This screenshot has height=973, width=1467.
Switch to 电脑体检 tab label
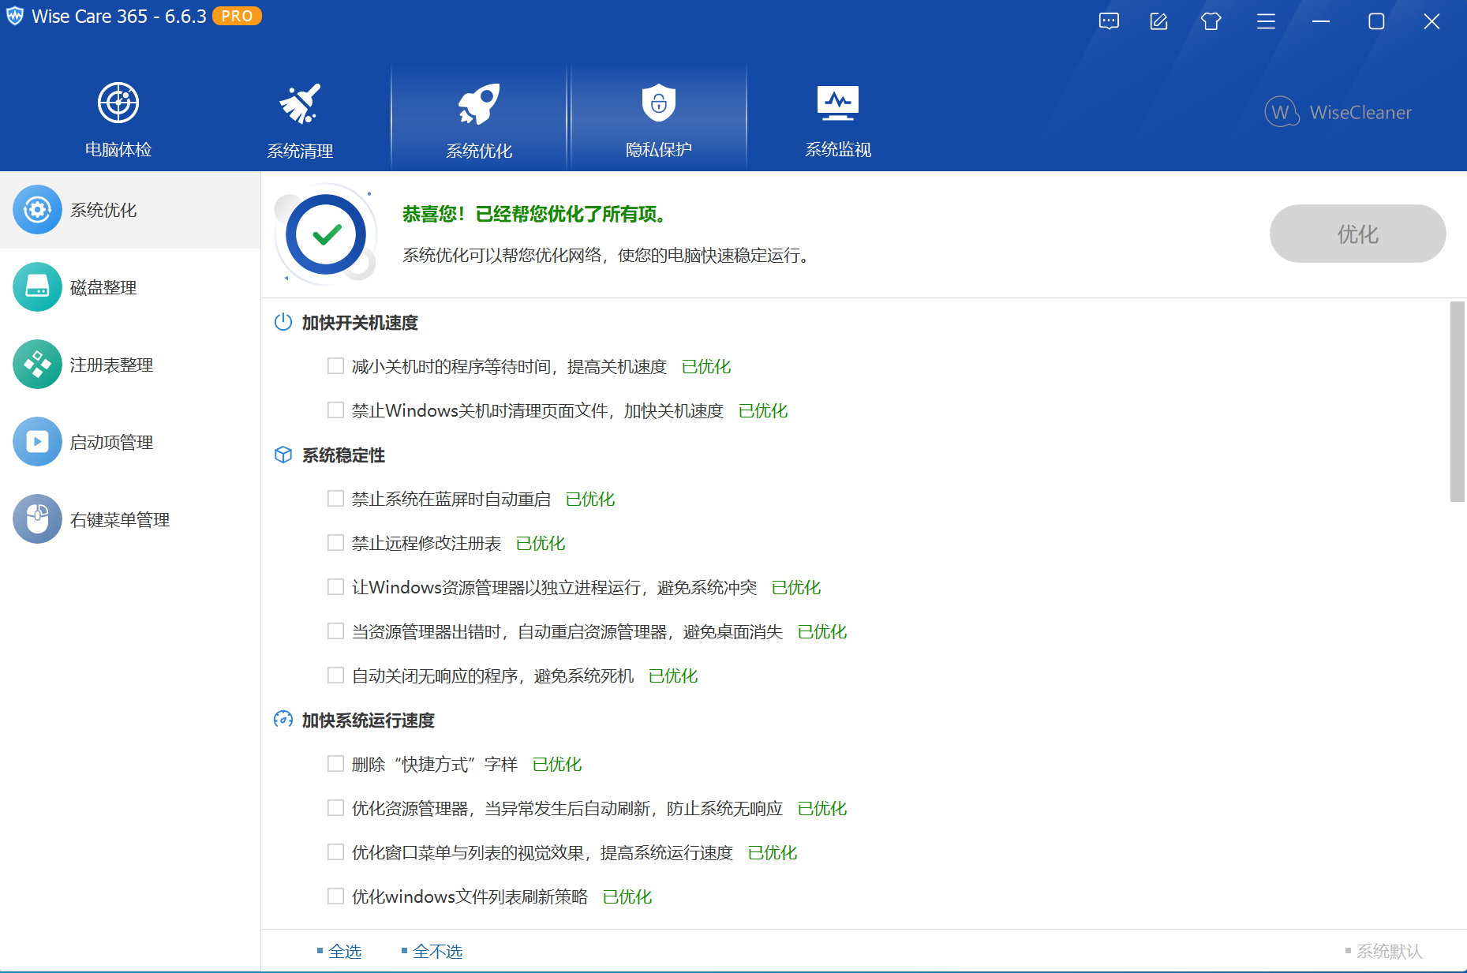pos(118,149)
